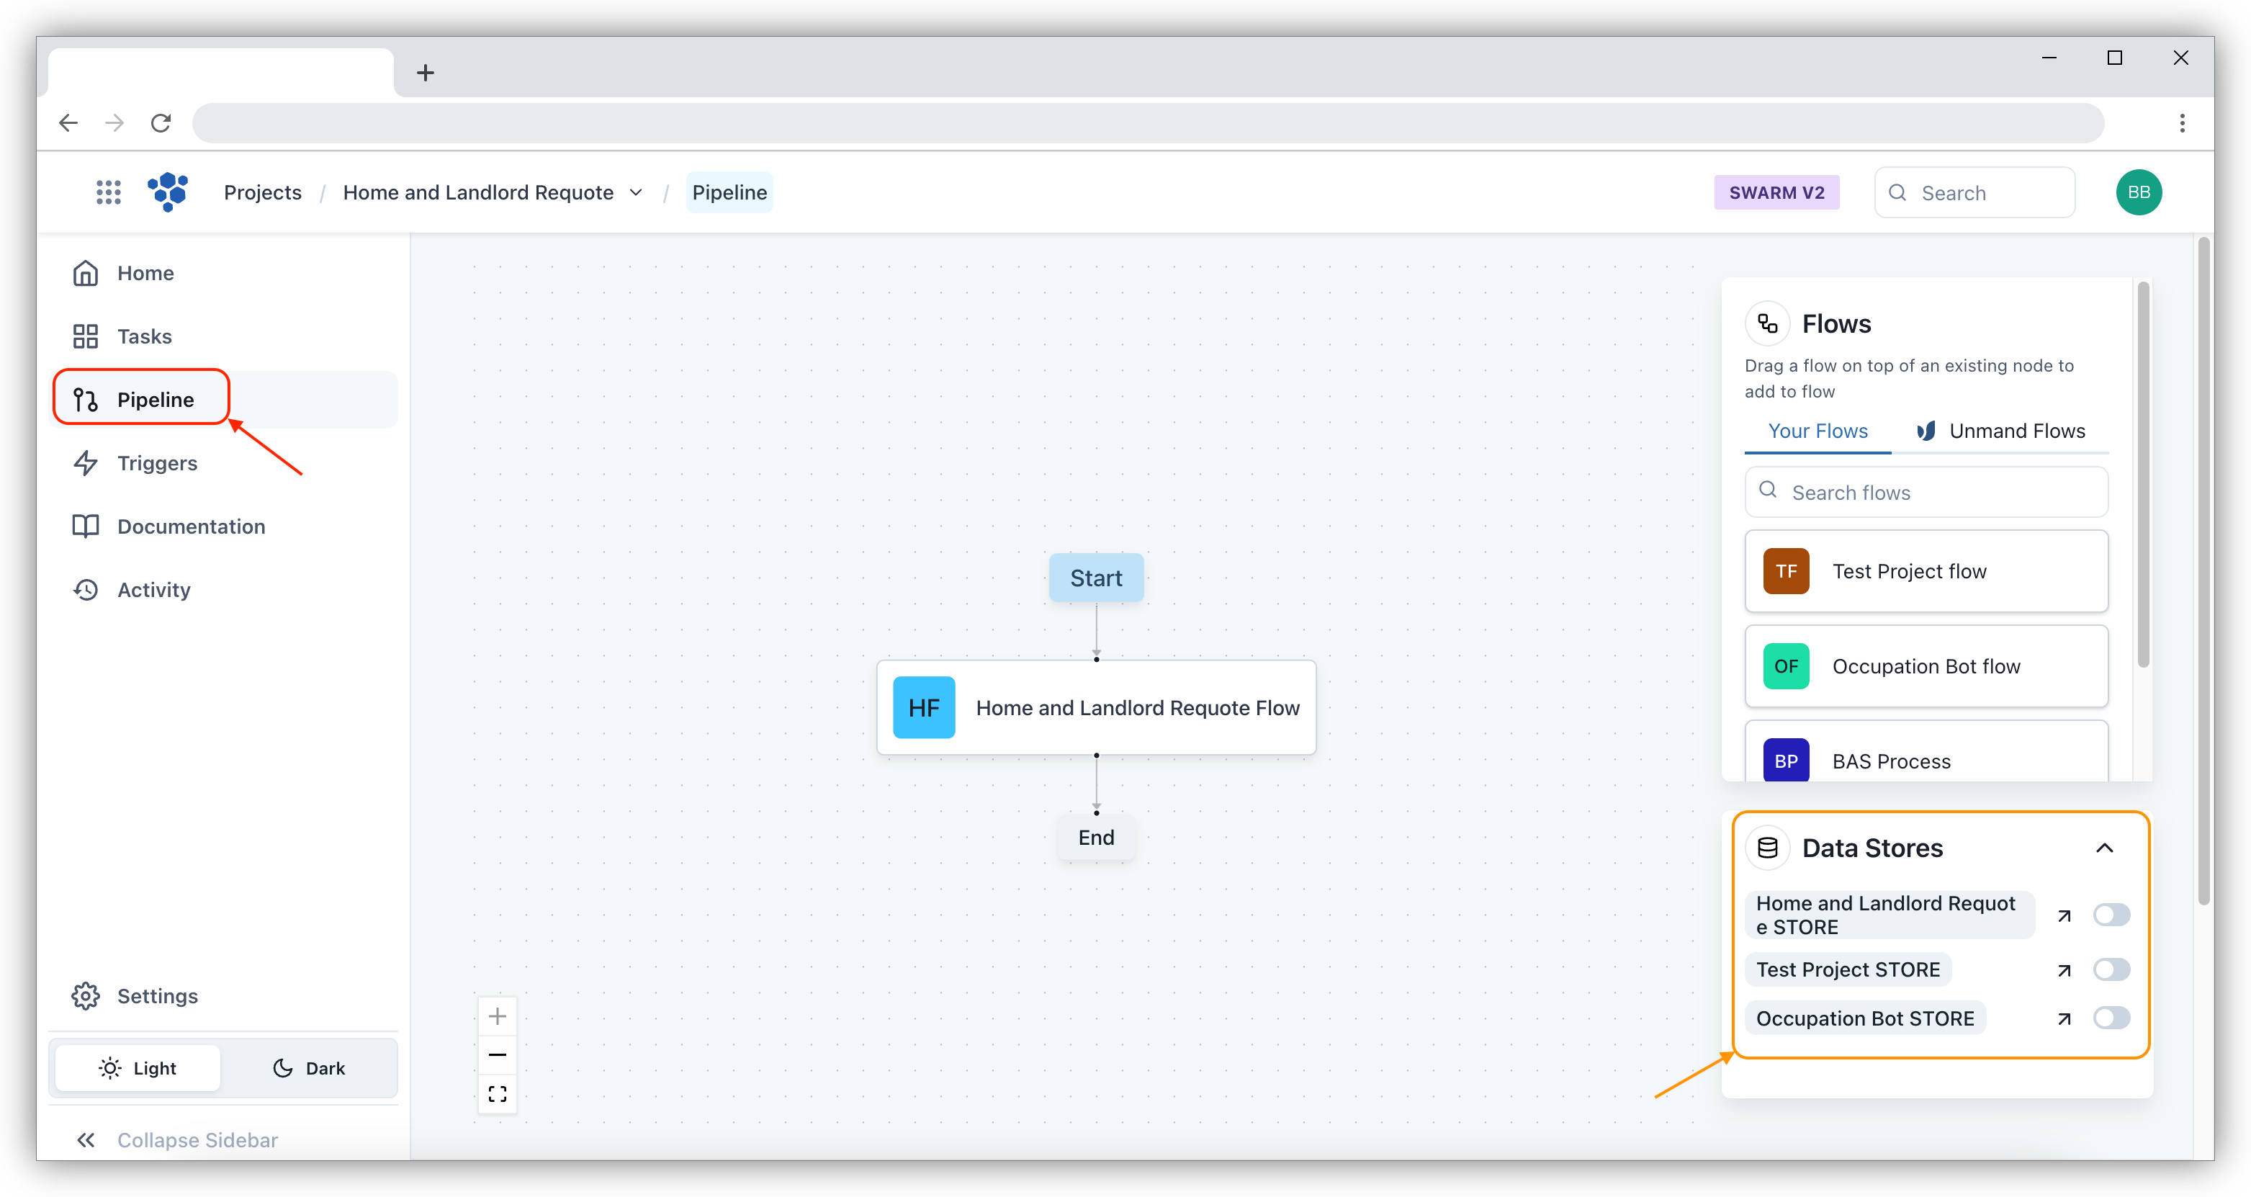Click the zoom in control on canvas
This screenshot has height=1197, width=2251.
click(x=498, y=1016)
